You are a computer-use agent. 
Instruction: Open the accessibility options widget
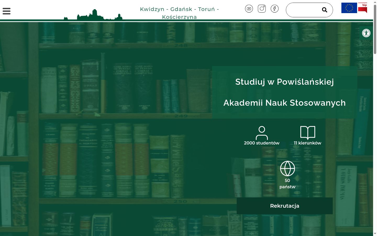tap(366, 33)
